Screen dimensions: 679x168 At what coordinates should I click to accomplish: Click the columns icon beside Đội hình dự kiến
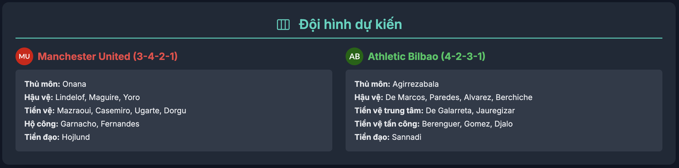(x=283, y=25)
